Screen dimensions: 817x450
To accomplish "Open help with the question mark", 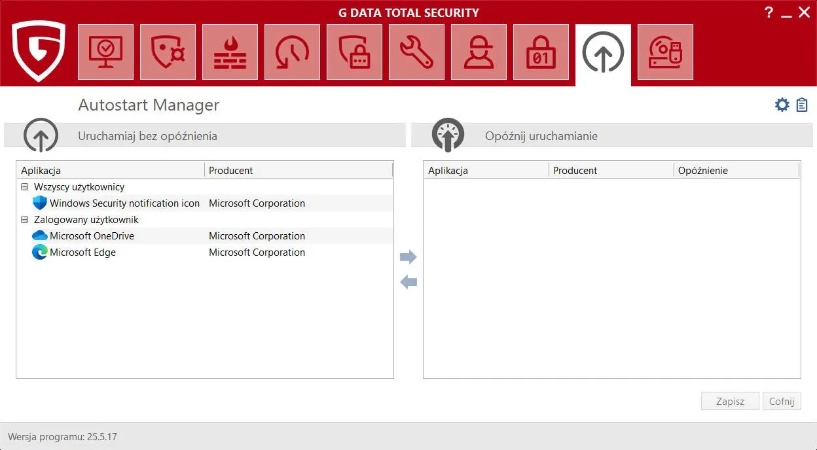I will point(769,12).
